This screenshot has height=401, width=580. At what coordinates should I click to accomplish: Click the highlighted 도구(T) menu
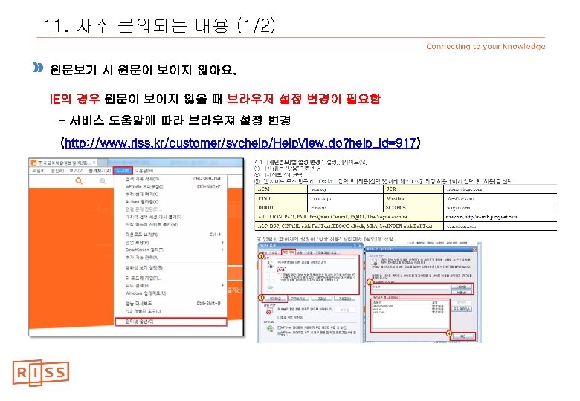tap(123, 171)
